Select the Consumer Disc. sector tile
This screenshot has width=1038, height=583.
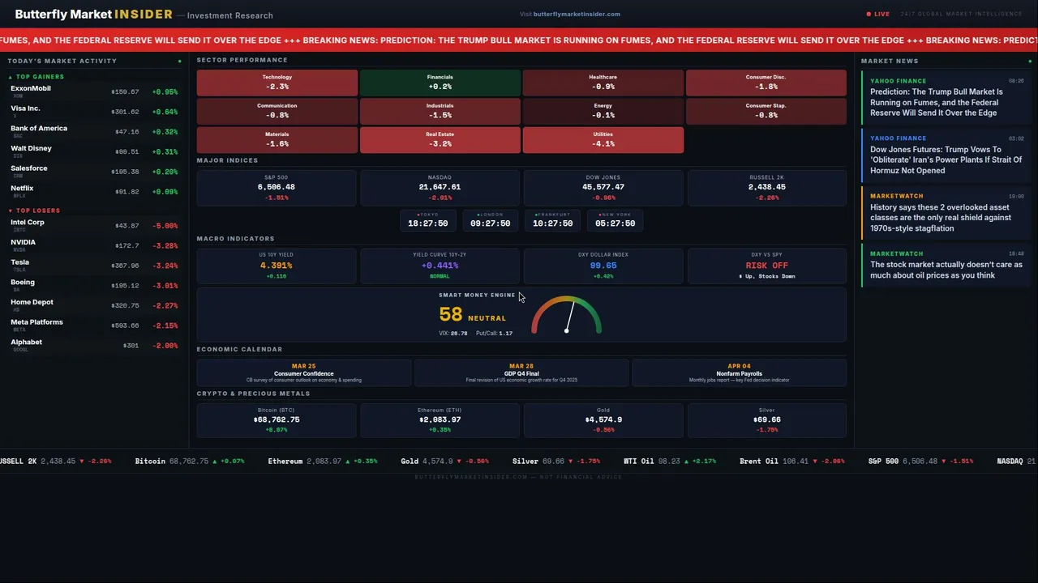tap(766, 83)
